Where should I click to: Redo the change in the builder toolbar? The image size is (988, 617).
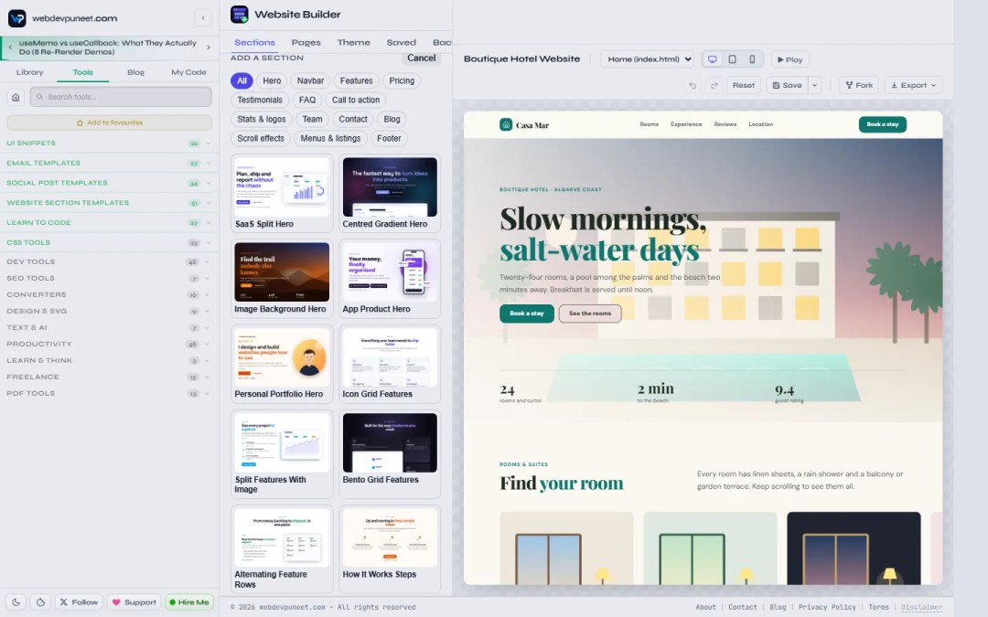[x=714, y=85]
